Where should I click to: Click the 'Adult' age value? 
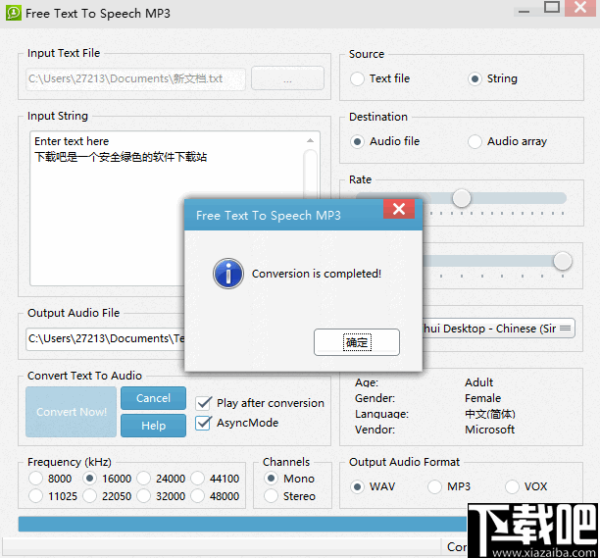[478, 382]
